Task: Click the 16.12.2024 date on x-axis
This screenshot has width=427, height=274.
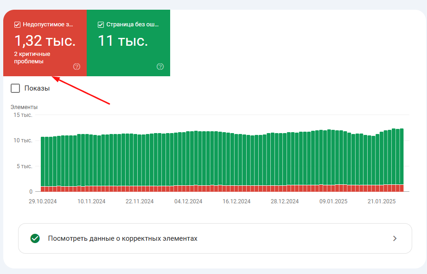Action: pos(236,201)
